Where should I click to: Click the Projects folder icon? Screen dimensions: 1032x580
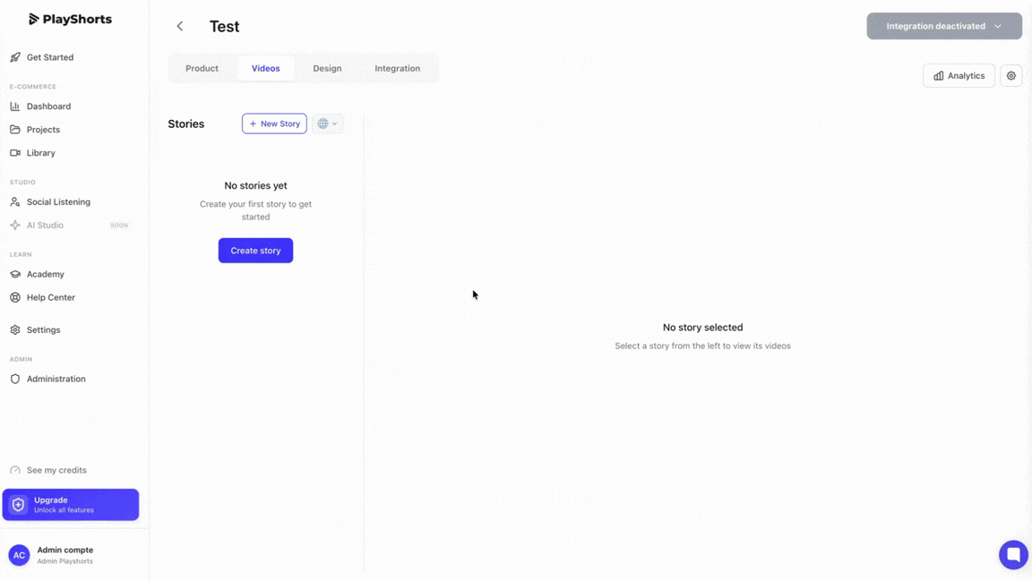[15, 130]
